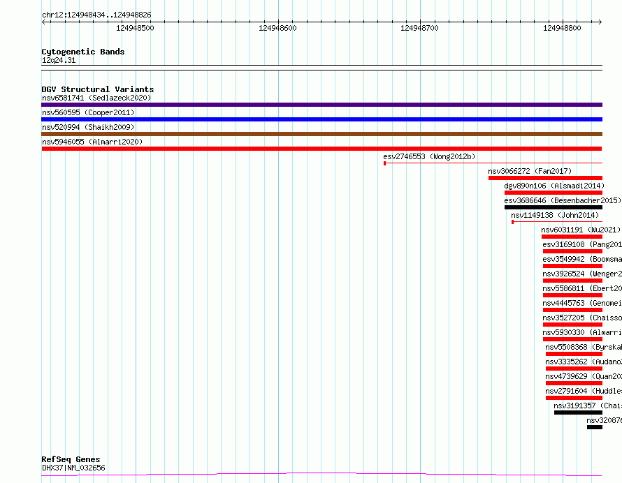
Task: Open variant dgv890n106 (Alsmadi2014) label
Action: pos(554,186)
